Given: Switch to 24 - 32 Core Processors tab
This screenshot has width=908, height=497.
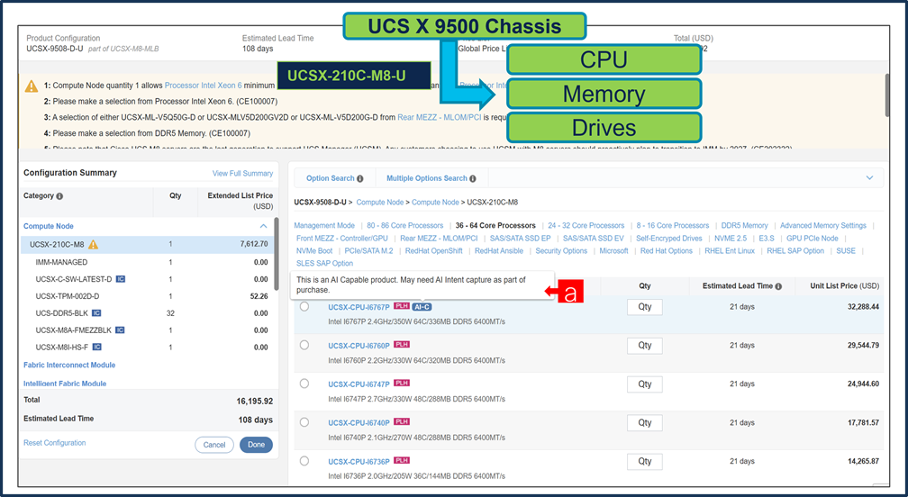Looking at the screenshot, I should click(586, 226).
